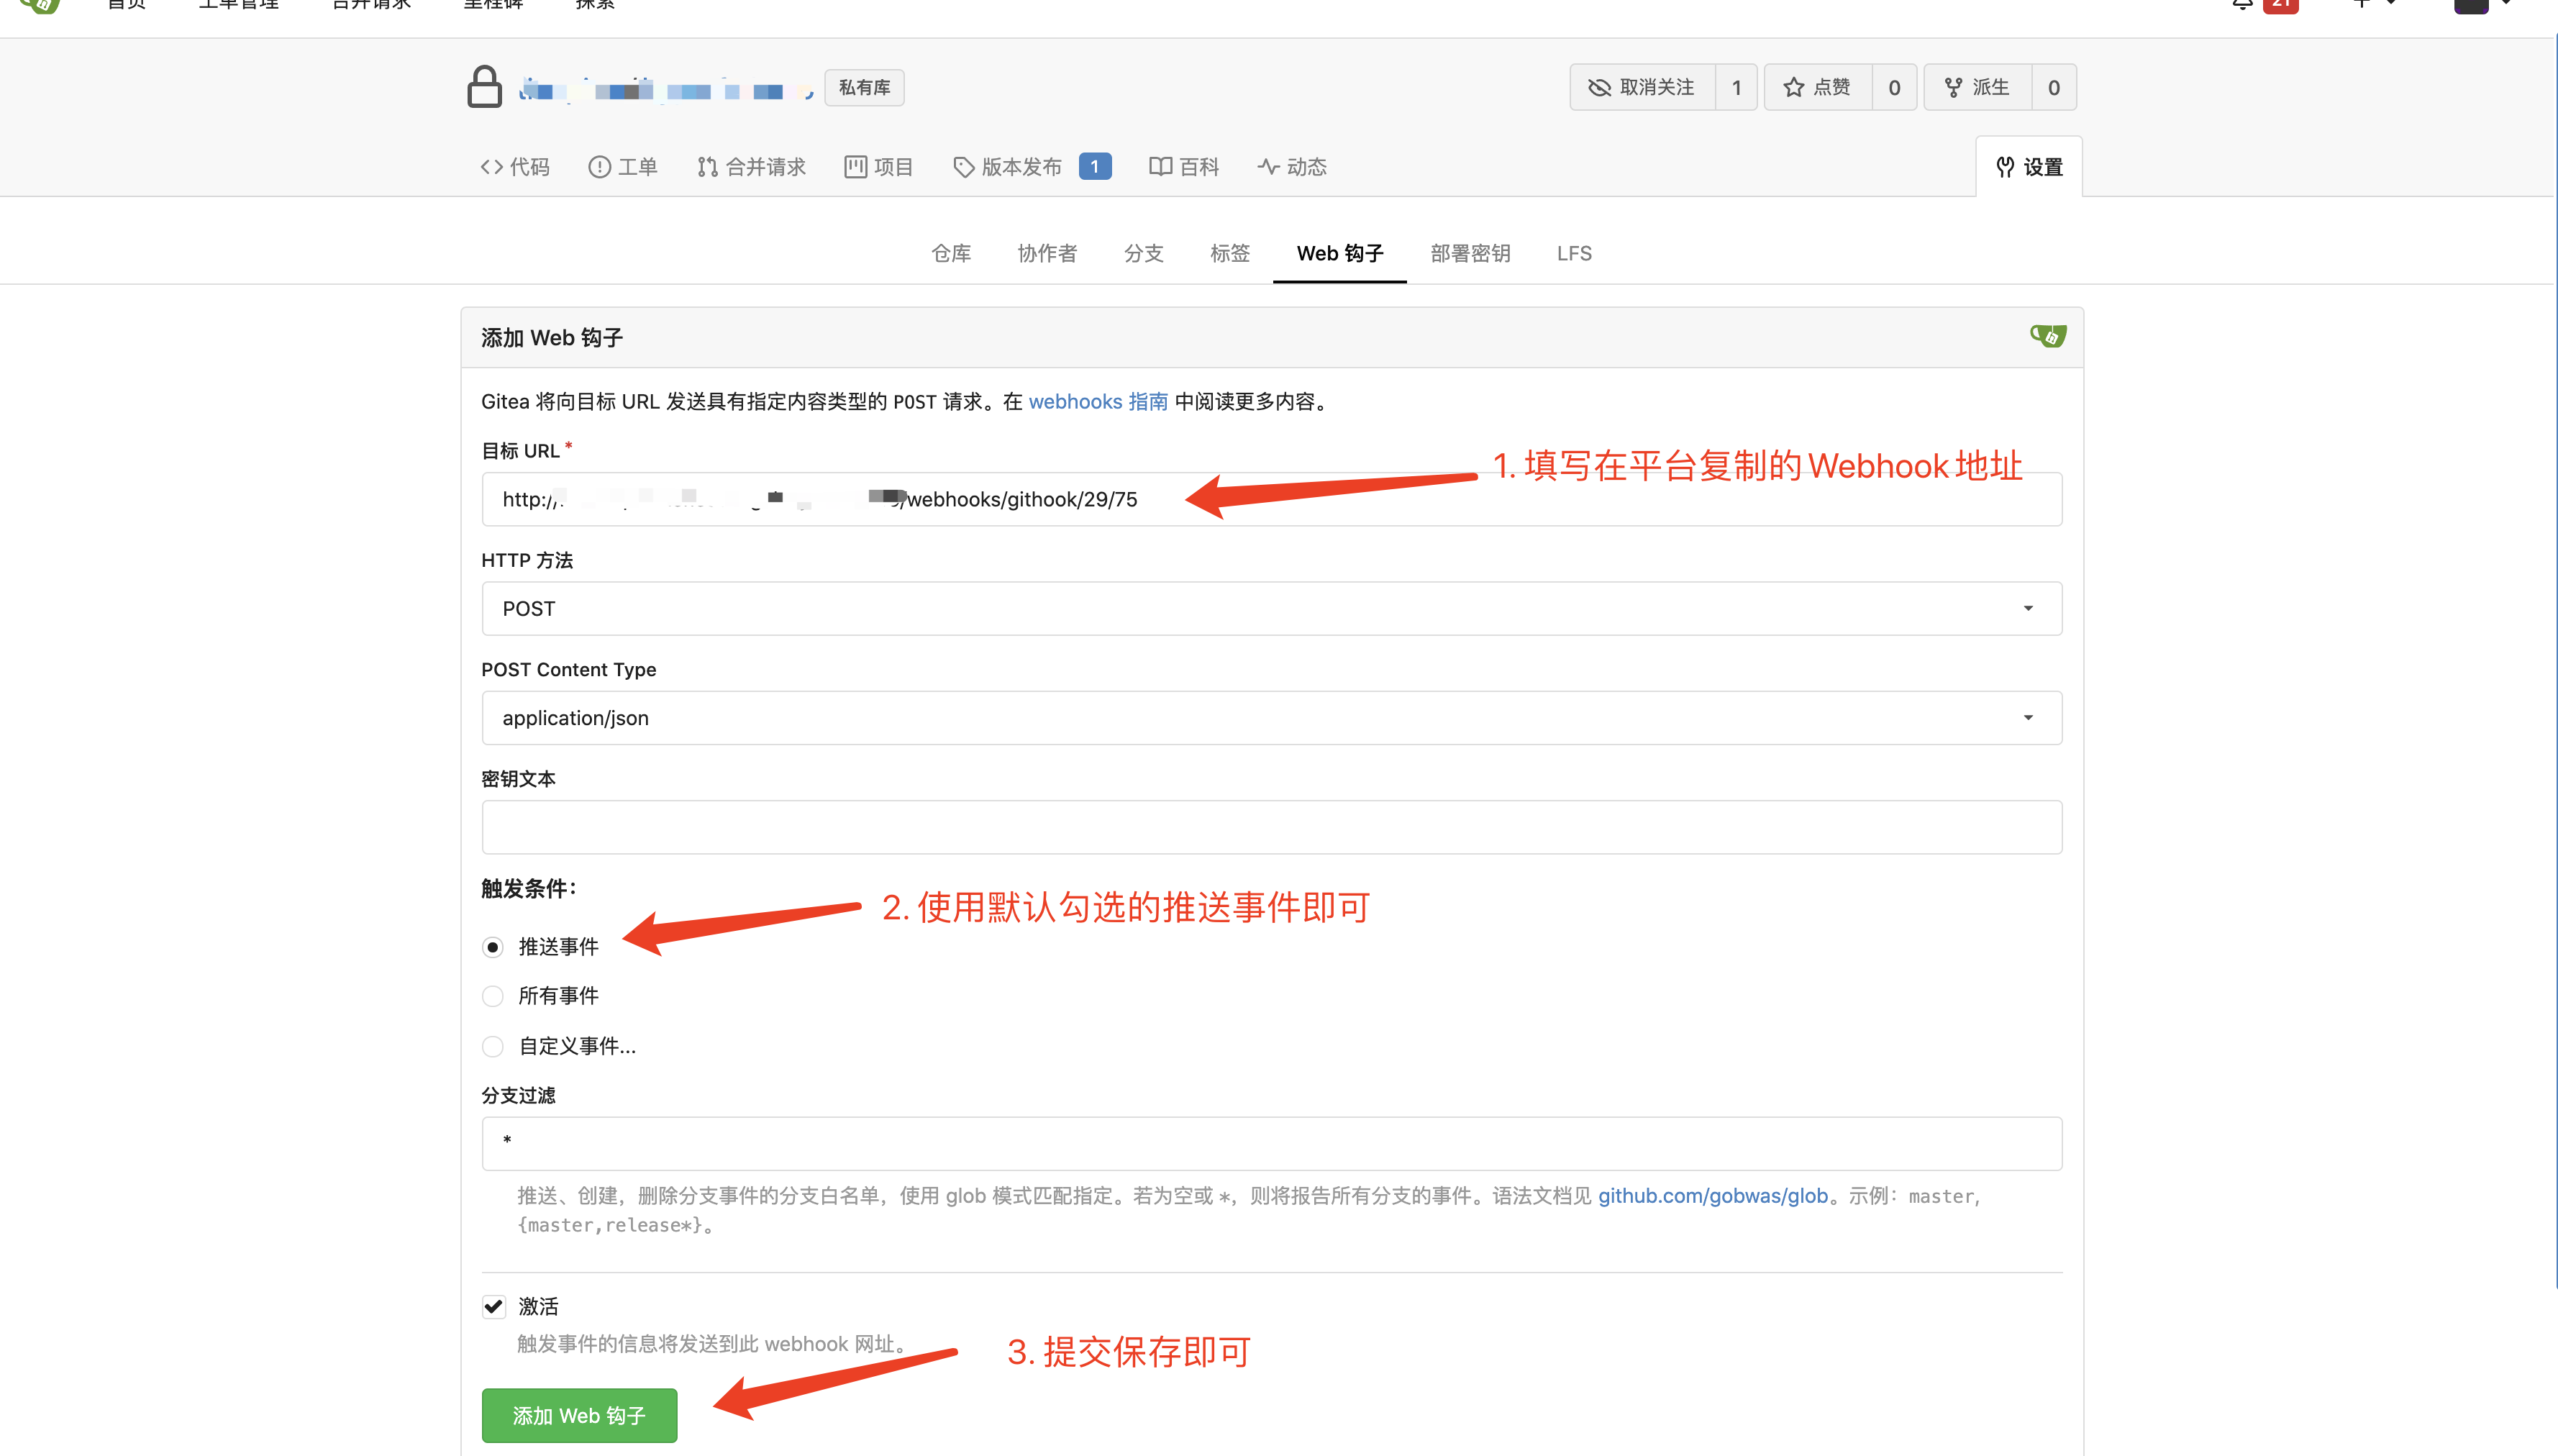
Task: Select the 所有事件 radio option
Action: [x=492, y=996]
